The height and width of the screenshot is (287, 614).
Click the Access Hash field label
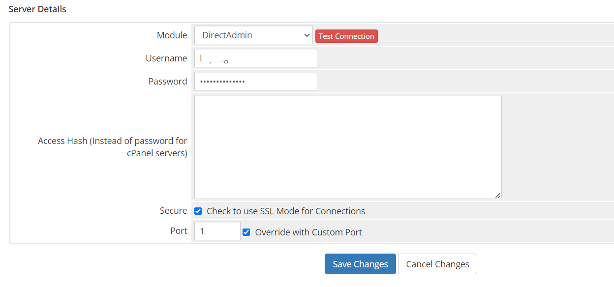[x=113, y=147]
